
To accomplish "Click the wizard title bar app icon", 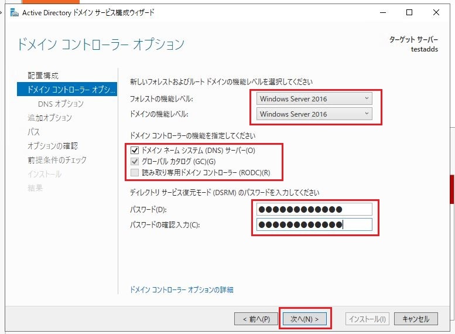I will (x=15, y=13).
